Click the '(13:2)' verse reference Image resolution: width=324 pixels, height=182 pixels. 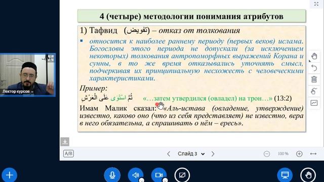coord(282,99)
